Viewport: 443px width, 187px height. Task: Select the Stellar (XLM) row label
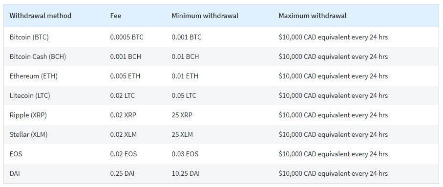coord(28,134)
